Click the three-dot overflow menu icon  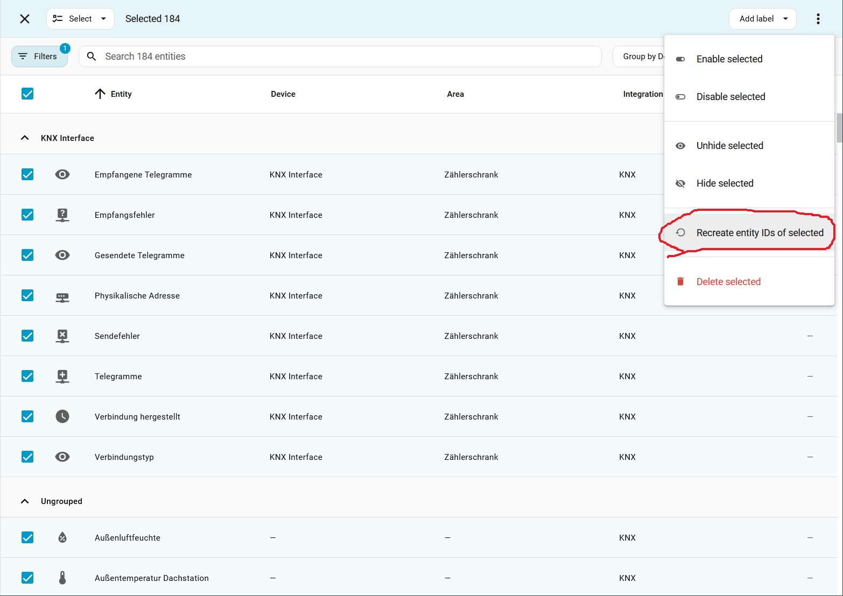click(818, 19)
